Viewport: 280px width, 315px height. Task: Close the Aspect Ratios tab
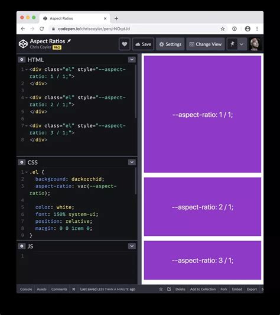(105, 18)
